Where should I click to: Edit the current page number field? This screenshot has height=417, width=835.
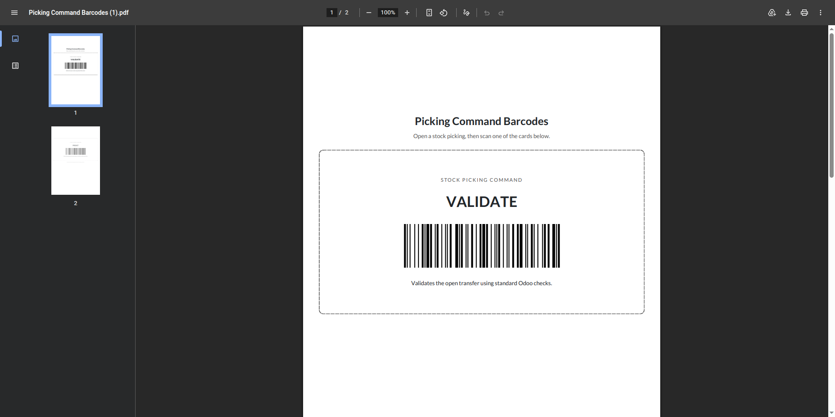331,13
